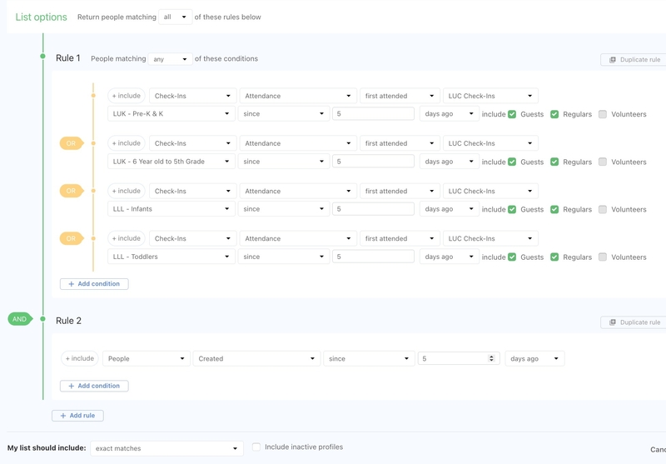Click the Add rule button
The height and width of the screenshot is (464, 666).
77,416
